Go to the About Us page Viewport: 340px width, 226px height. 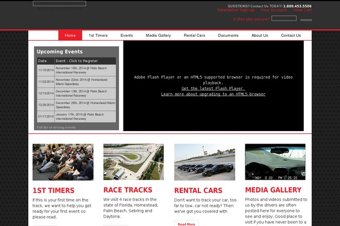(260, 35)
